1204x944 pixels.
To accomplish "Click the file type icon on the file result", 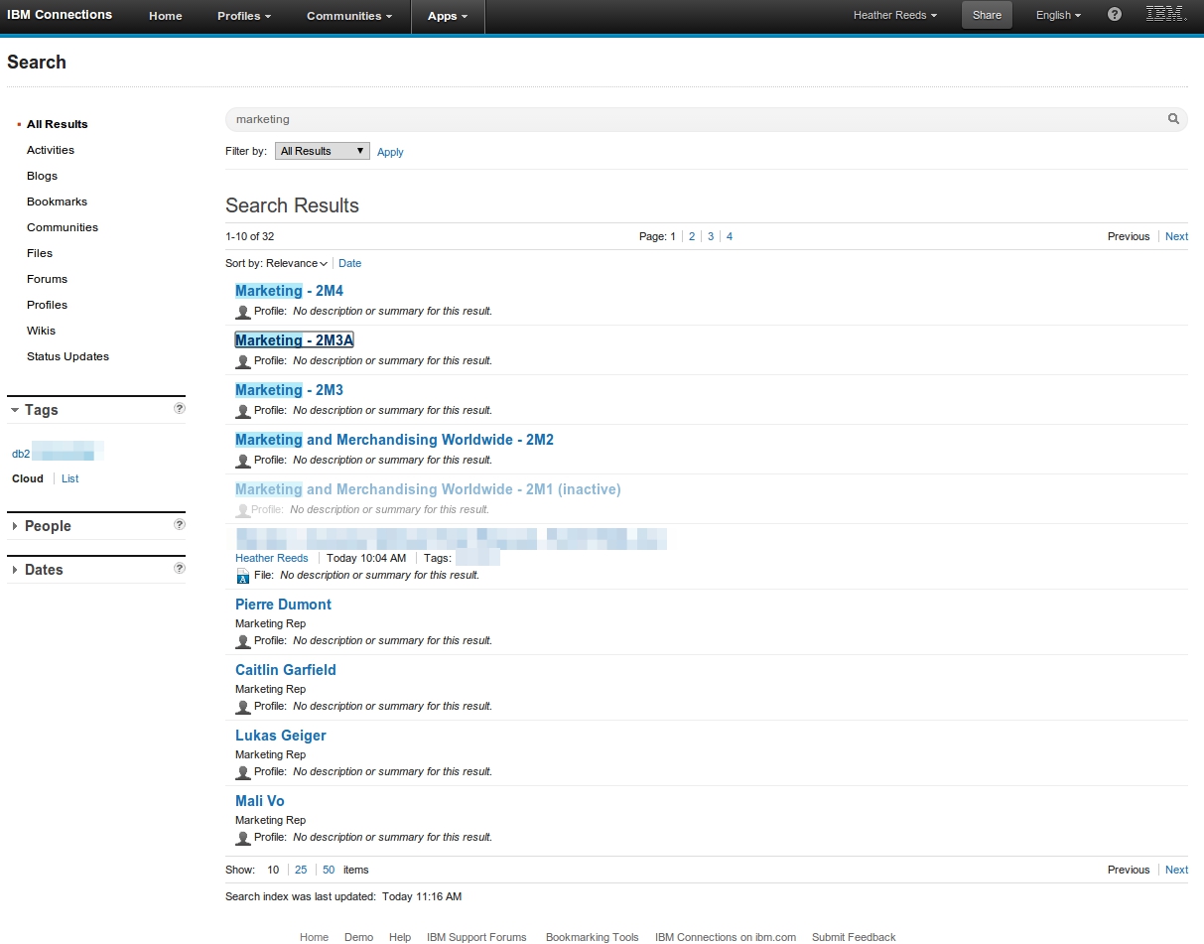I will click(241, 575).
